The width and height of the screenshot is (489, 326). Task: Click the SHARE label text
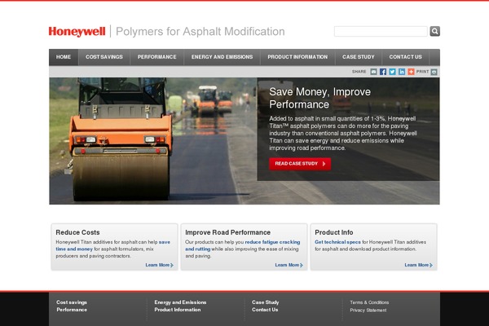pos(359,72)
